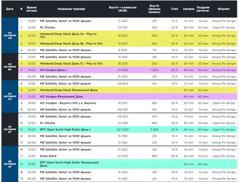Viewport: 239px width, 182px height.
Task: Select НЛ Холдем - Баунти tournament name
Action: 68,103
